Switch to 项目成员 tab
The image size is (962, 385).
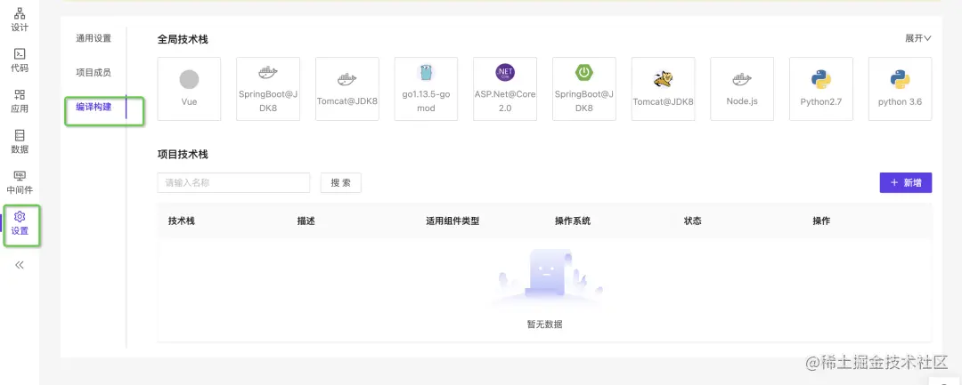pos(94,72)
